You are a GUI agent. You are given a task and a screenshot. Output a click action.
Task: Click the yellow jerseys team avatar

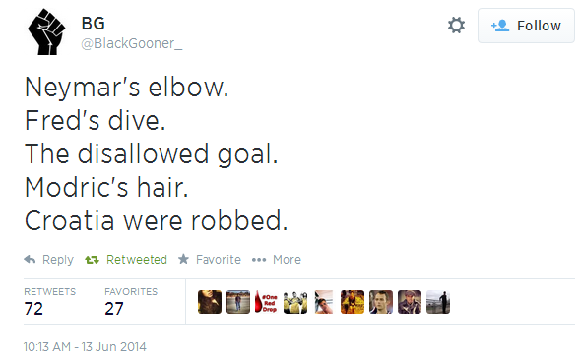[x=295, y=302]
